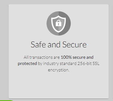Click the bold '100% secure and' text
This screenshot has width=113, height=101.
coord(77,57)
